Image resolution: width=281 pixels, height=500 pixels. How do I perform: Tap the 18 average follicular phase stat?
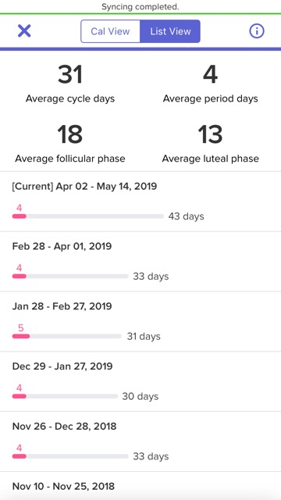point(70,143)
